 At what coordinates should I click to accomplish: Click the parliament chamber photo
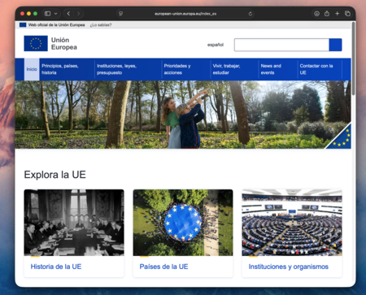292,223
